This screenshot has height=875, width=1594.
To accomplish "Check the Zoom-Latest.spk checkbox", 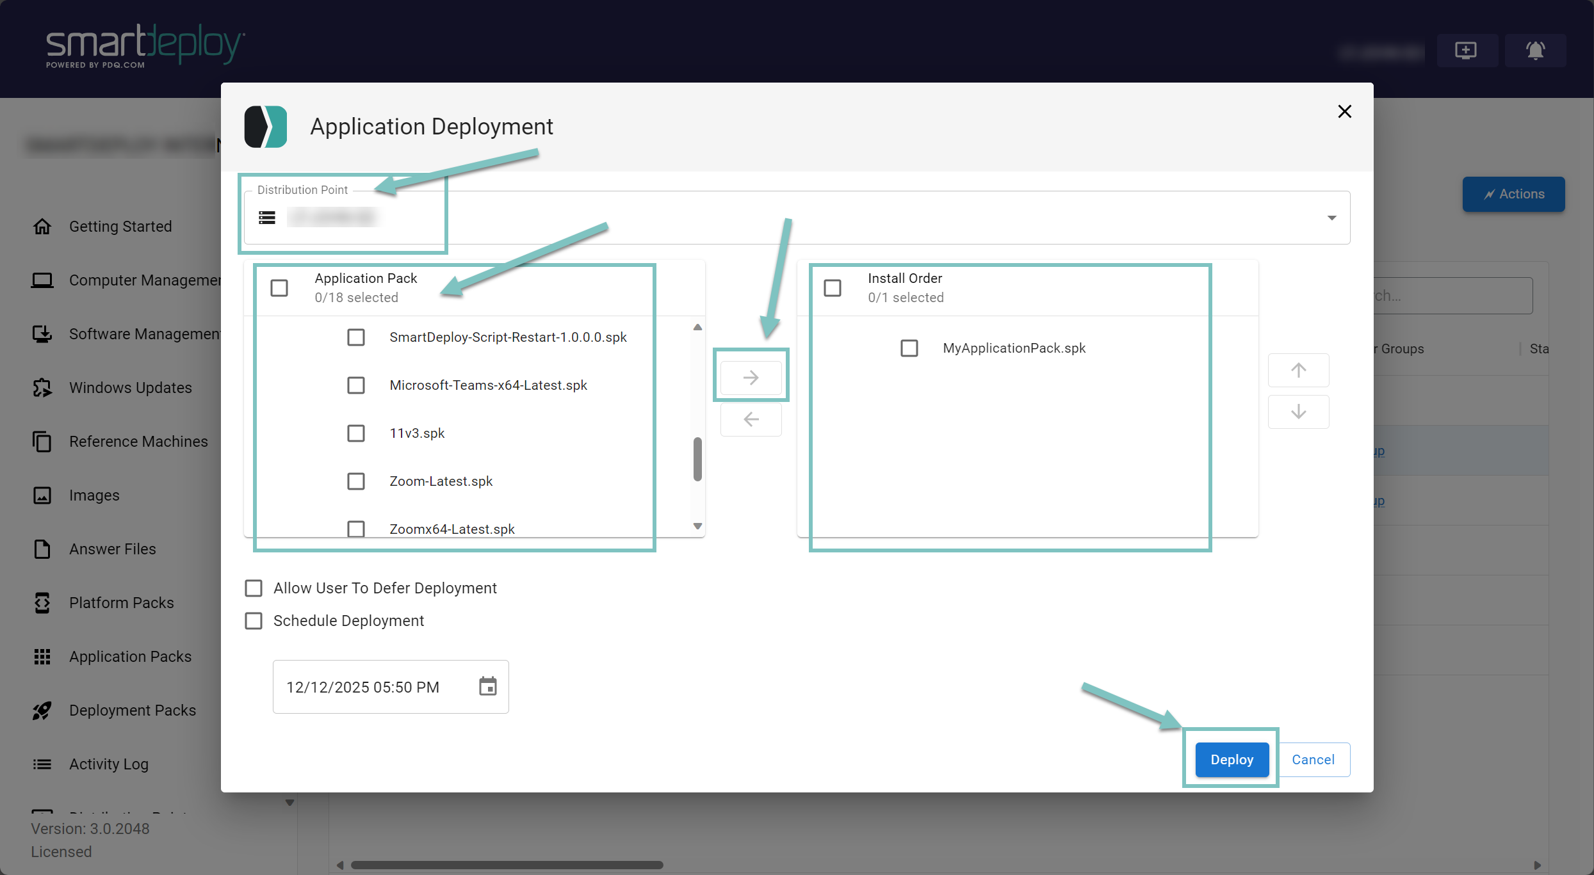I will point(356,481).
